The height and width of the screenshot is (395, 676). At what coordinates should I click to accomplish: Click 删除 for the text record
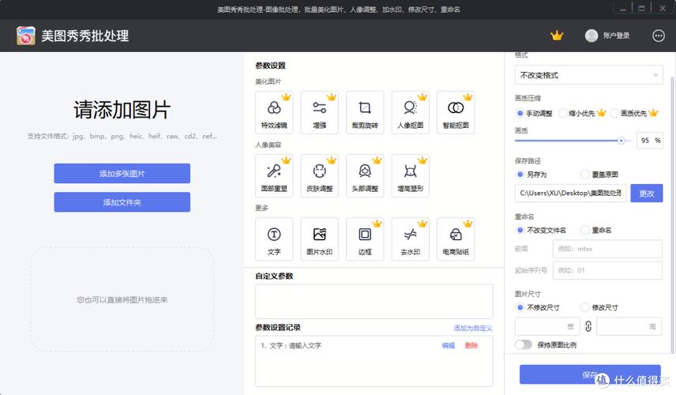[x=471, y=345]
